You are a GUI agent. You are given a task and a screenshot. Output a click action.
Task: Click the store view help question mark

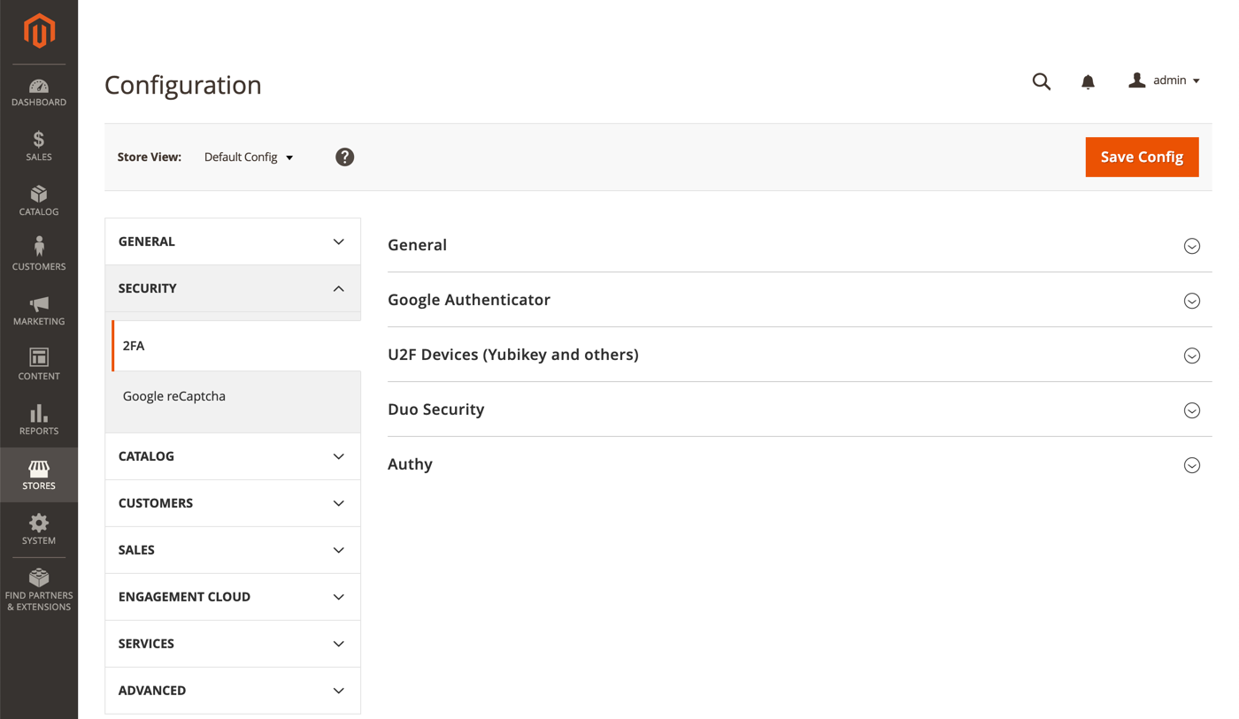344,157
